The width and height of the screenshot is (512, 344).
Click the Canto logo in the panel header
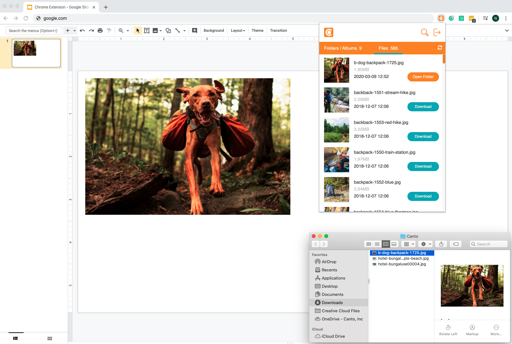click(329, 32)
